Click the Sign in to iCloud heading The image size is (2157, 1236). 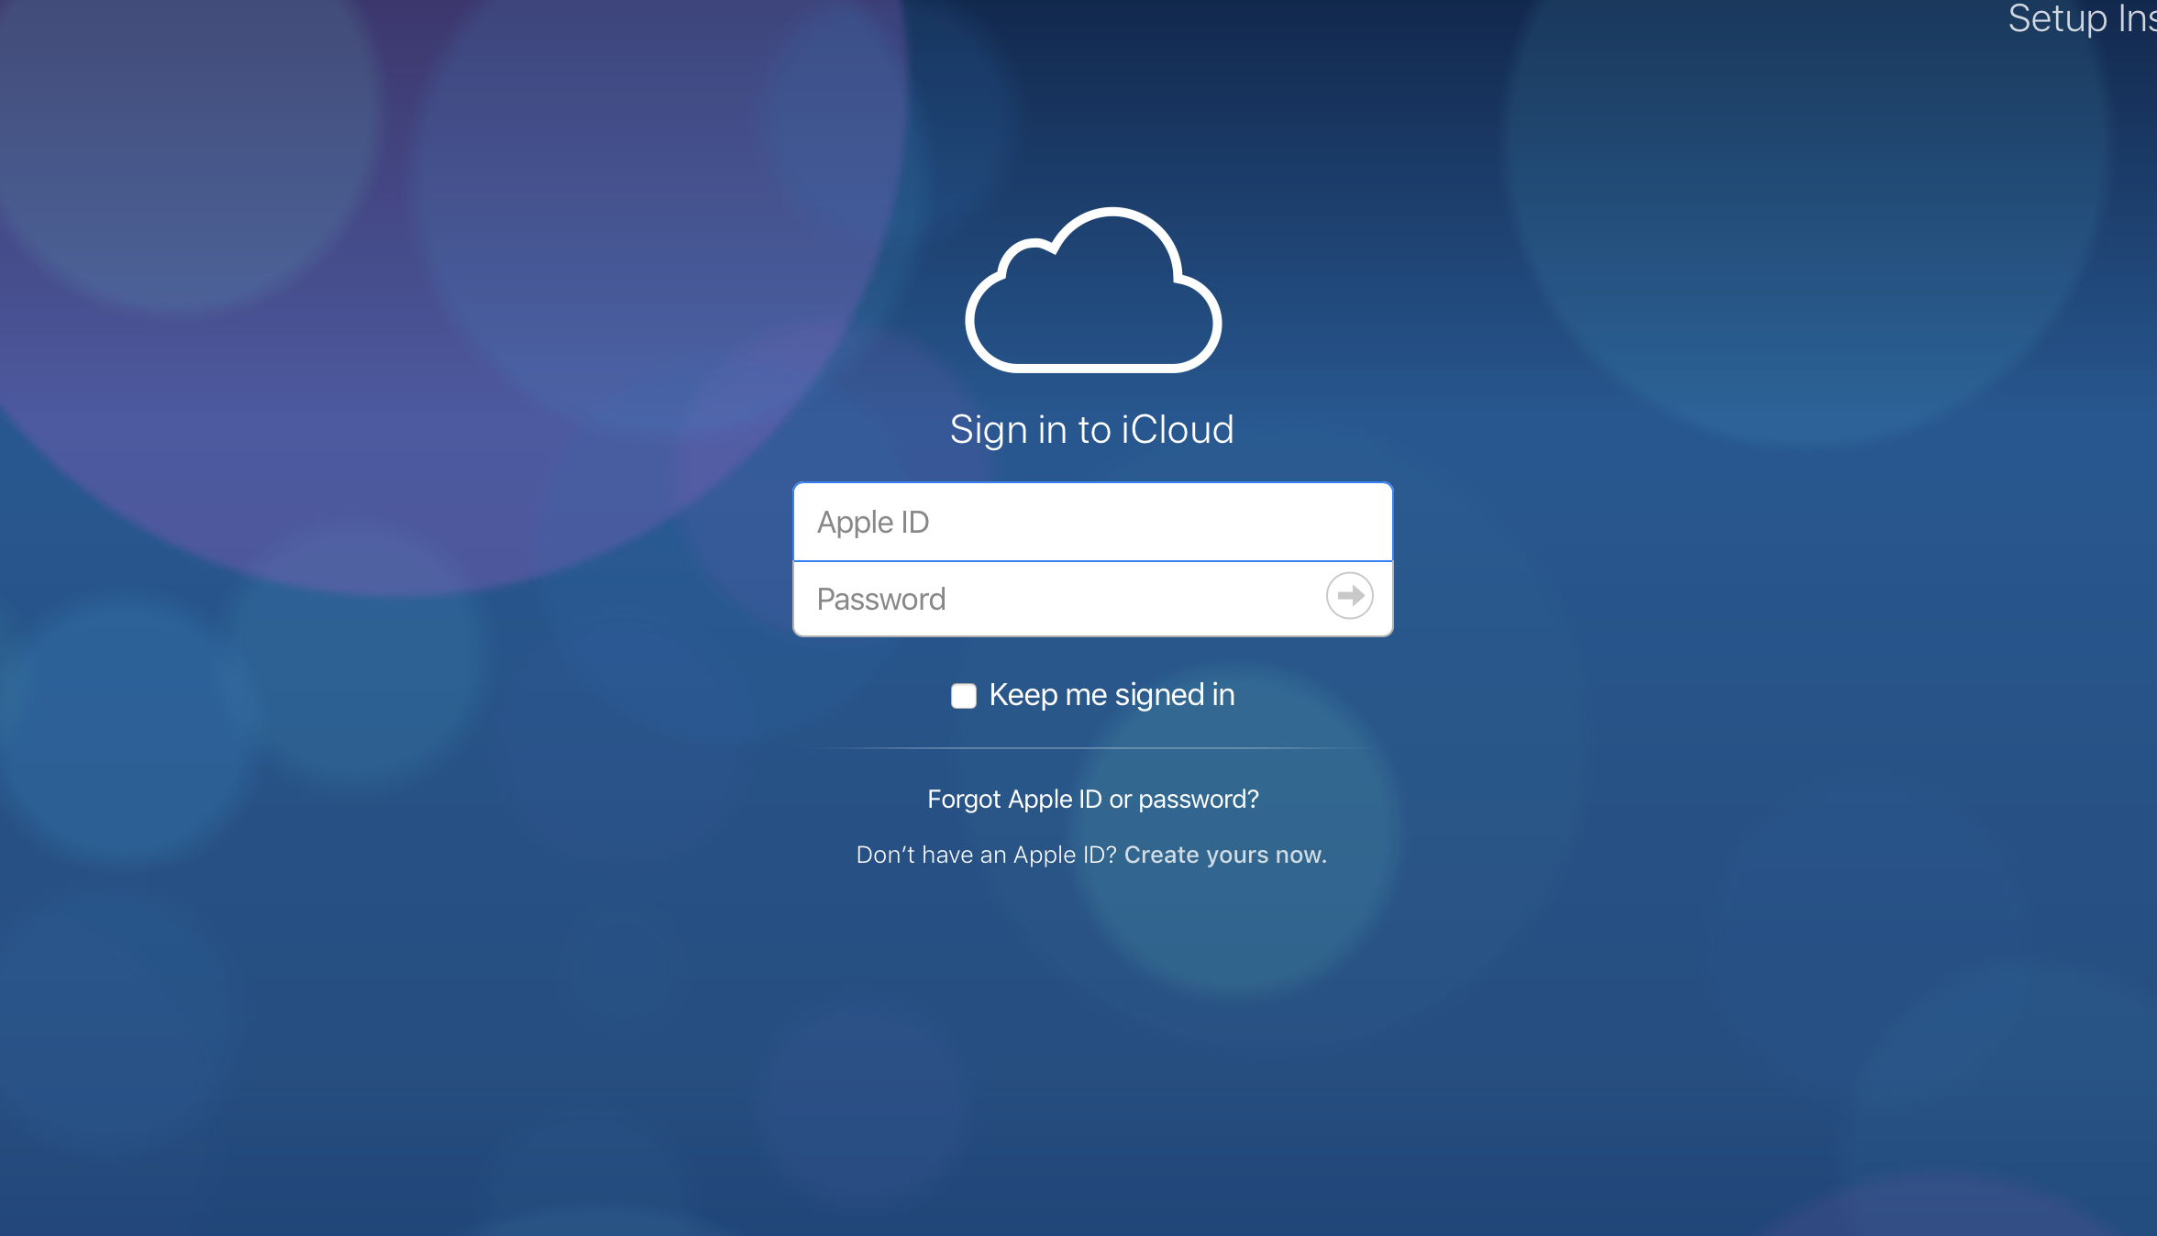point(1091,430)
